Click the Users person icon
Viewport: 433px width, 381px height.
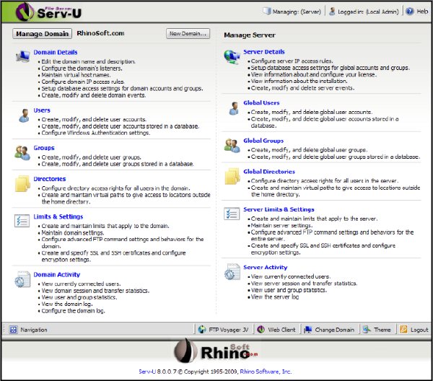click(x=24, y=115)
